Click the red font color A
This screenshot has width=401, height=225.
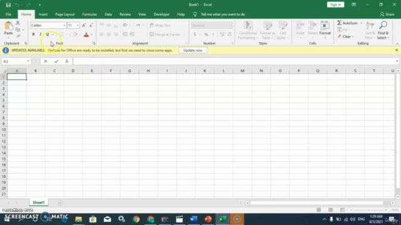86,34
